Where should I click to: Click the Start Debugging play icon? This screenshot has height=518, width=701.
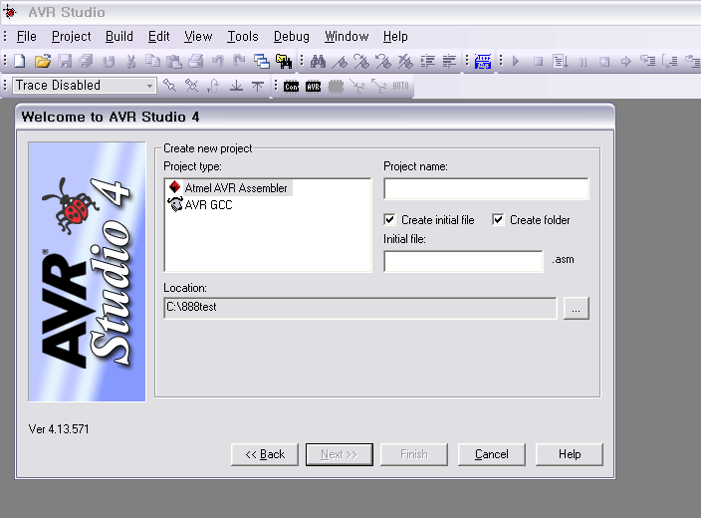click(516, 61)
